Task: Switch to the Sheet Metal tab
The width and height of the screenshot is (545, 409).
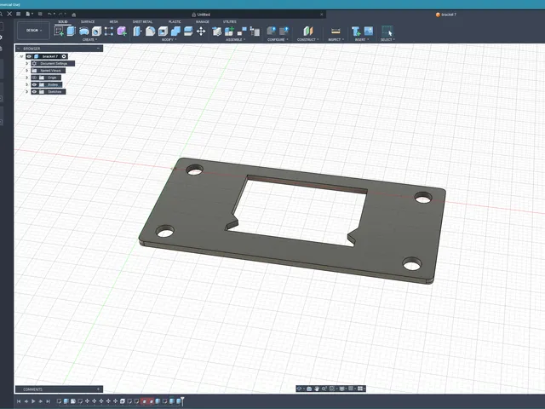Action: 142,22
